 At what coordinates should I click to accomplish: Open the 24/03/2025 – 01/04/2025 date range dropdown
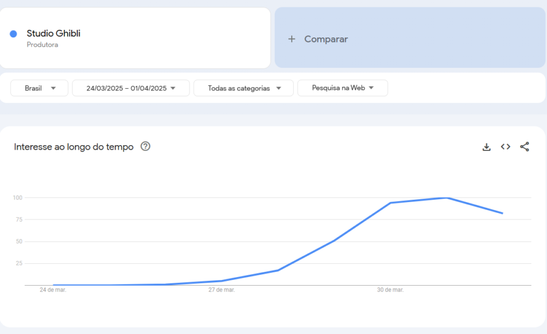point(131,88)
